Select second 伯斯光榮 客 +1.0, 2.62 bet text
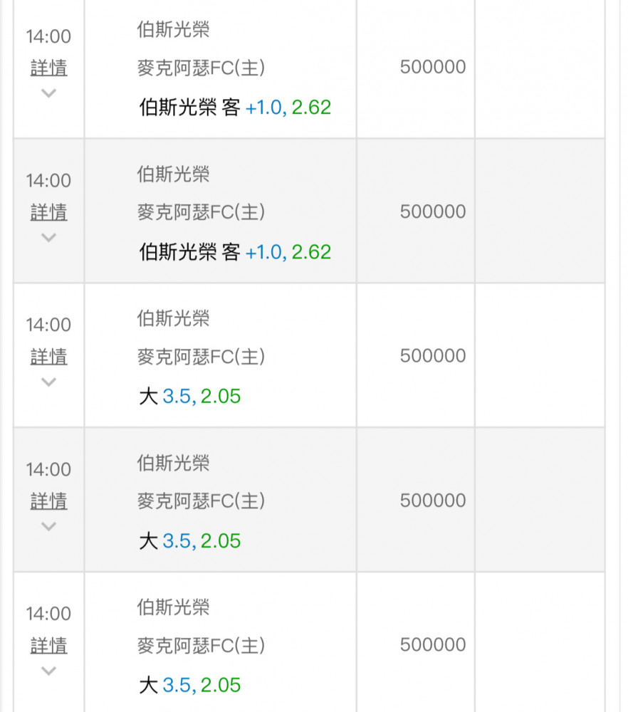This screenshot has width=628, height=712. 235,252
